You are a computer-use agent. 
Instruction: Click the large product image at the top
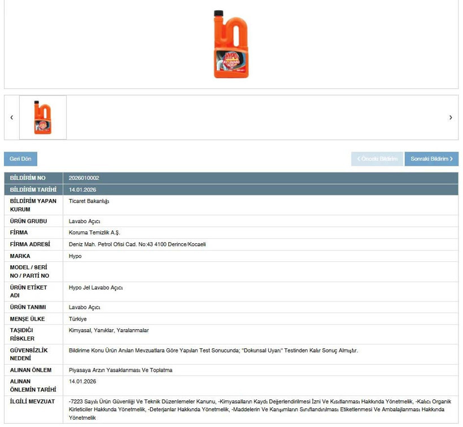pos(231,44)
